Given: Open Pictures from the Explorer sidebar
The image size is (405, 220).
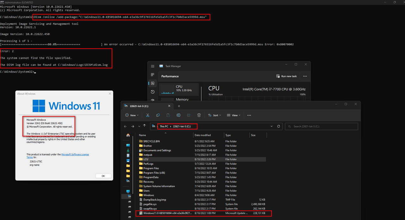Looking at the screenshot, I should pos(128,160).
